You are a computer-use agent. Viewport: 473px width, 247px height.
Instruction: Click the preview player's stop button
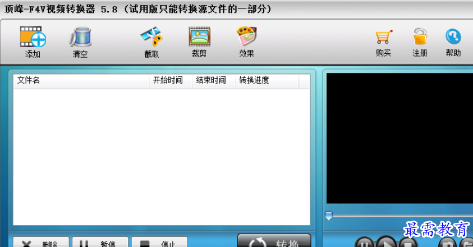click(408, 243)
